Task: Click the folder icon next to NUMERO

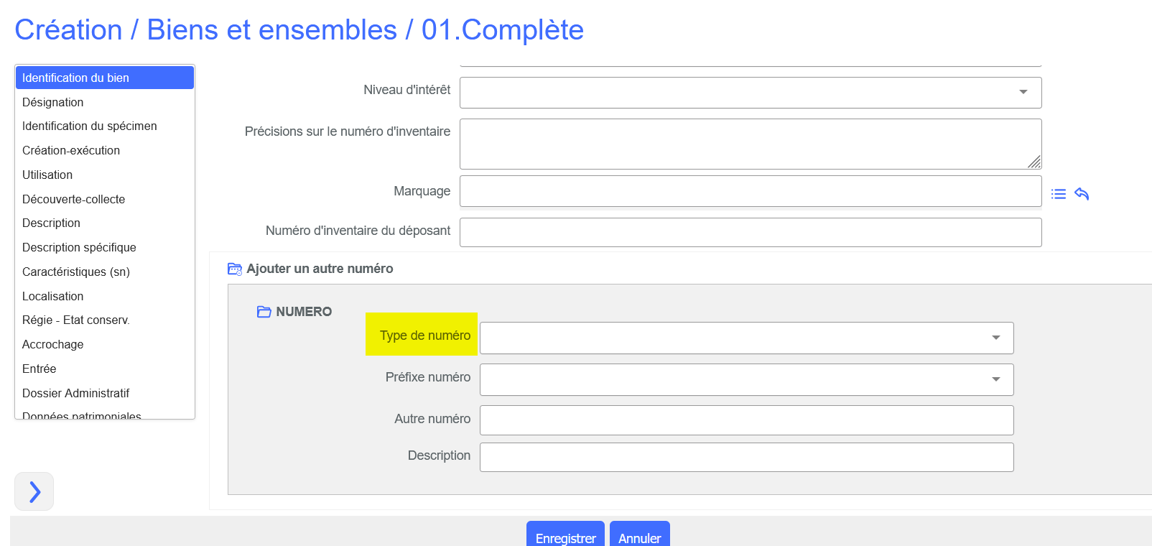Action: point(264,312)
